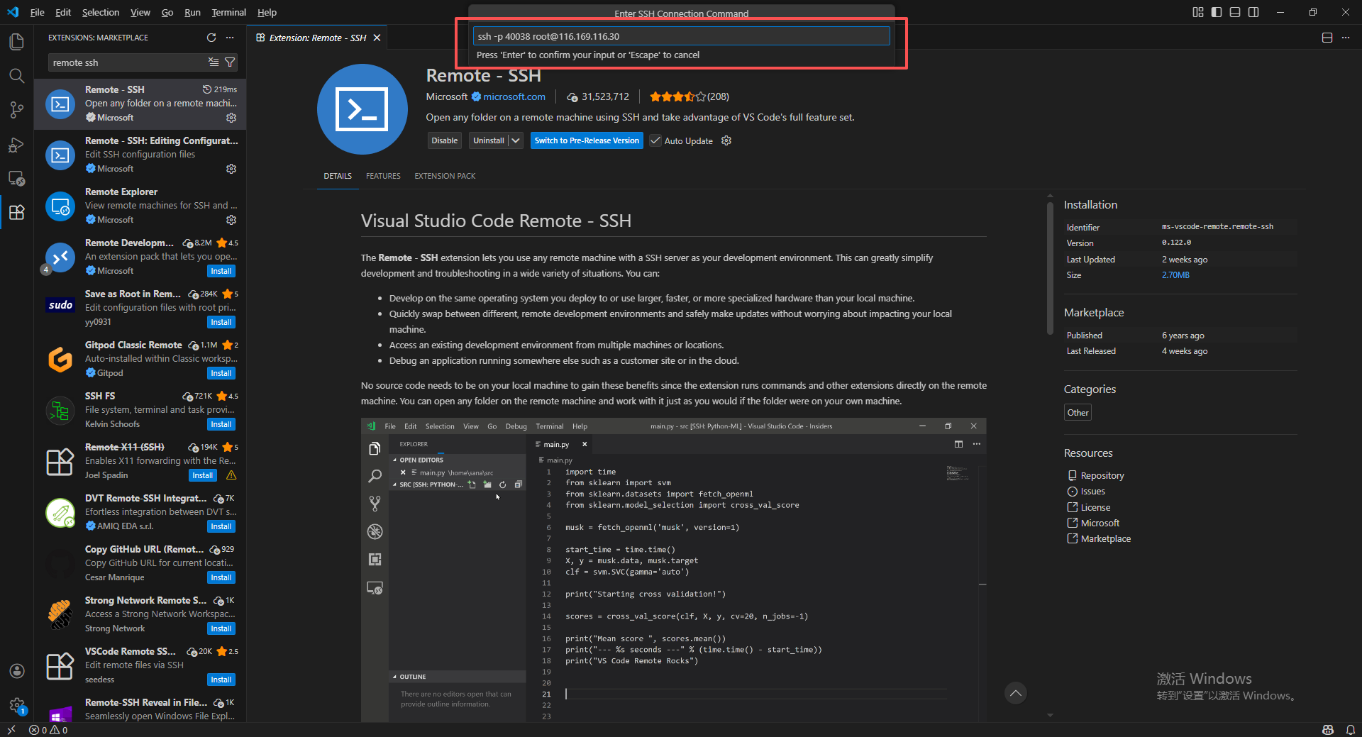The height and width of the screenshot is (737, 1362).
Task: Open the Remote Explorer extension gear
Action: point(231,220)
